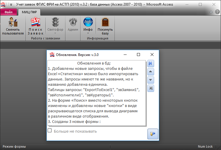Select the МИЦ ПФР ribbon tab
Viewport: 221px width, 150px height.
tap(29, 12)
